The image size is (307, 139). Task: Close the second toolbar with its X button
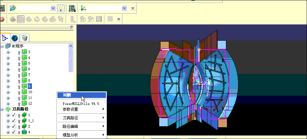pos(118,19)
